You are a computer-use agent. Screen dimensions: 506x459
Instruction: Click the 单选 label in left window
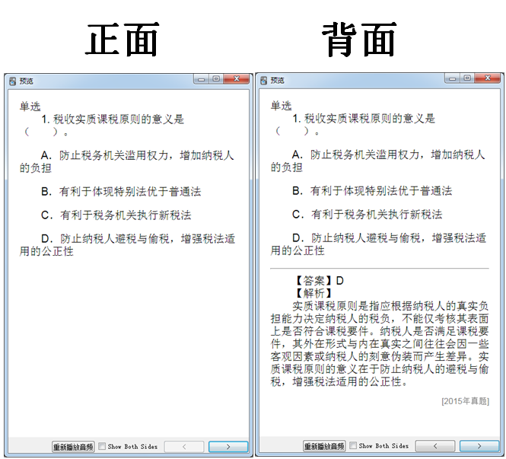click(x=30, y=107)
